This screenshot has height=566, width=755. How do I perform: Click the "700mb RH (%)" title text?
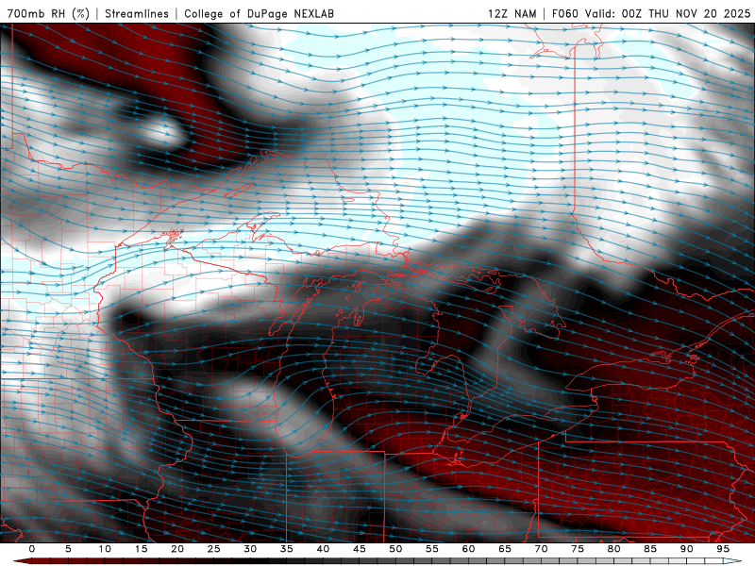49,13
